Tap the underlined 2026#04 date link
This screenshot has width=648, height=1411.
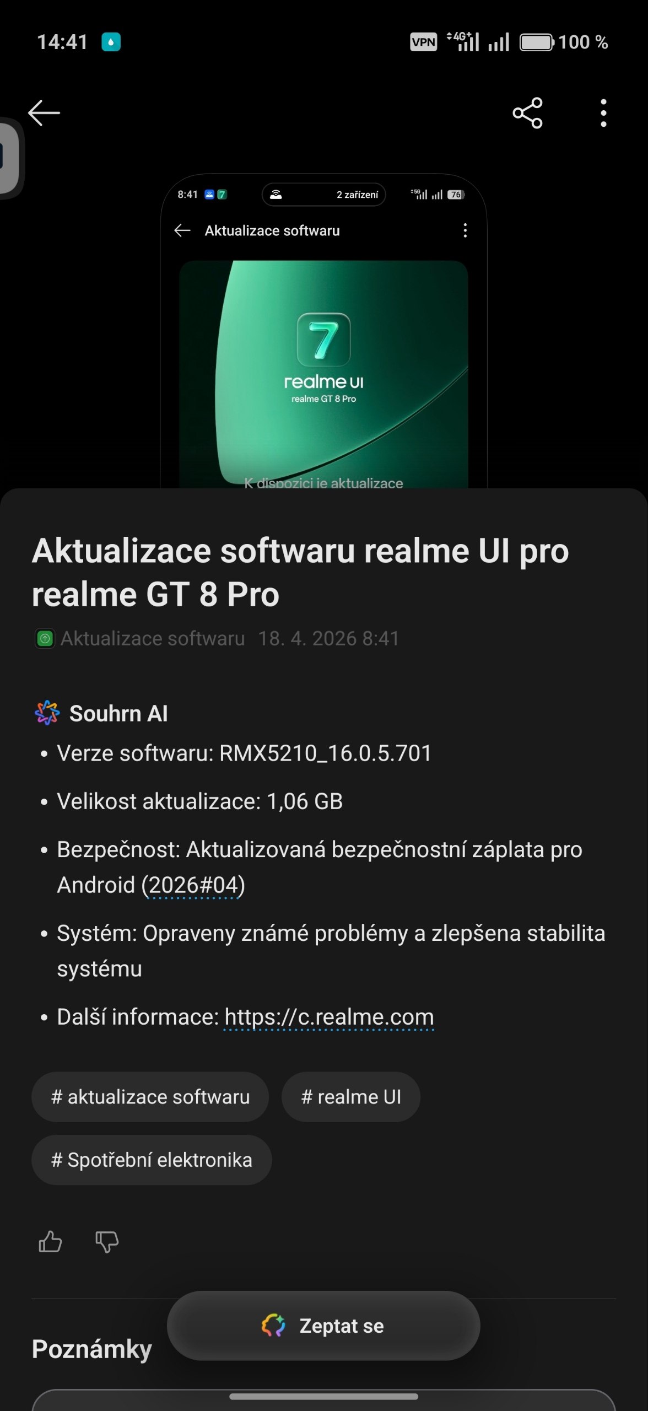point(193,885)
